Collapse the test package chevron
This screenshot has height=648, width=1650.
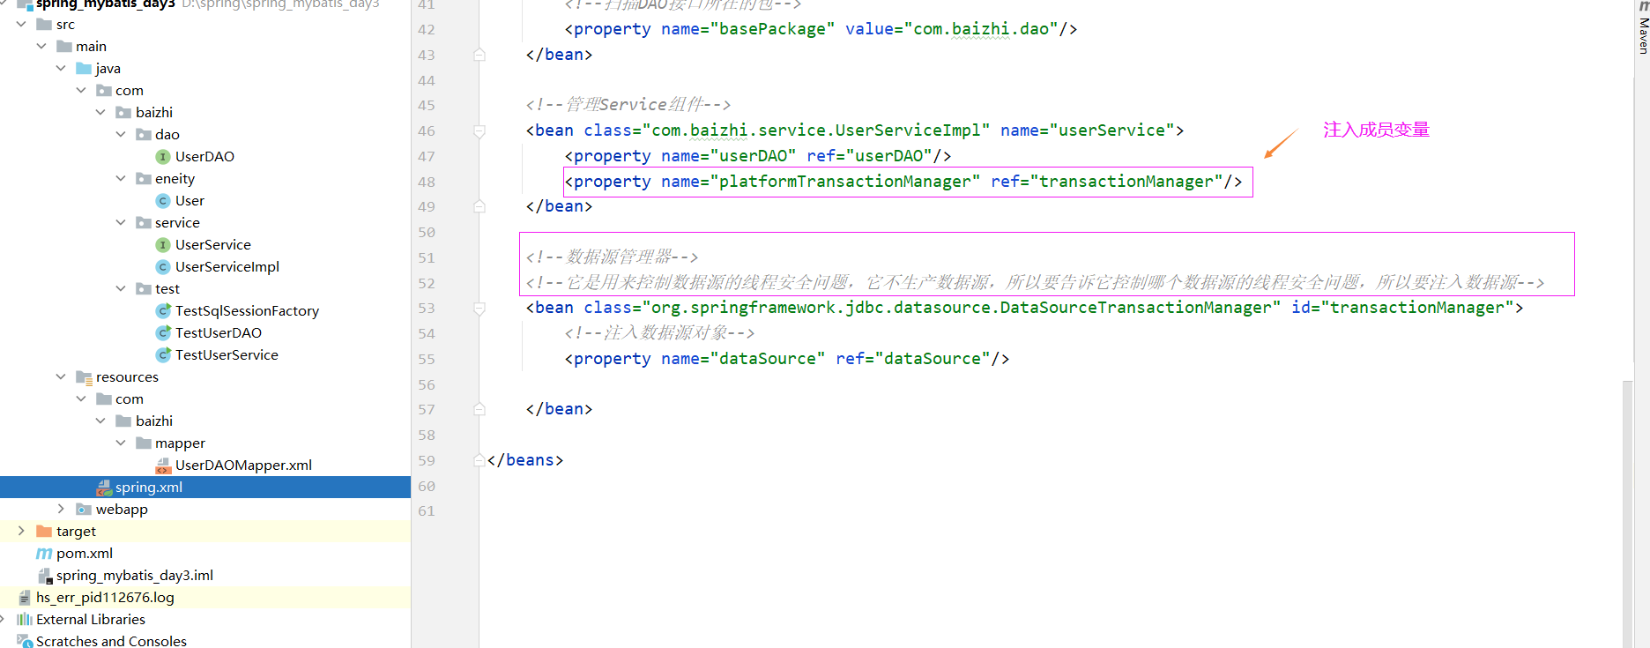tap(121, 288)
